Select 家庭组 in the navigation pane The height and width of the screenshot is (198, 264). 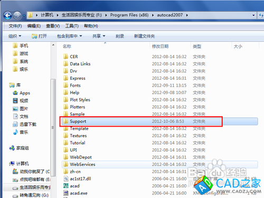(x=19, y=148)
